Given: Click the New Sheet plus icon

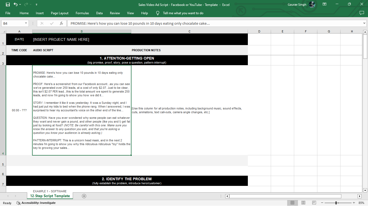Looking at the screenshot, I should pos(84,196).
